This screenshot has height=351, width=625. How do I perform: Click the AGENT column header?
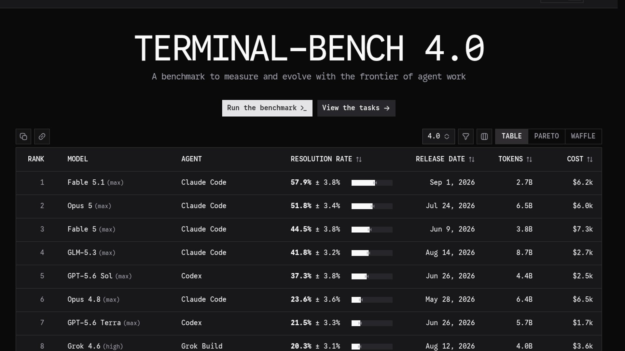pos(191,159)
